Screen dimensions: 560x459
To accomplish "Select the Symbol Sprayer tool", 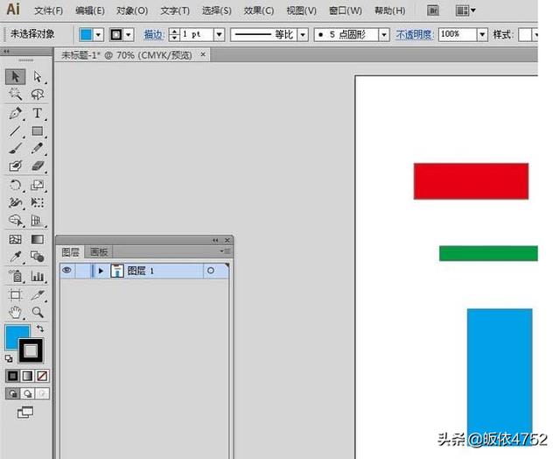I will [15, 276].
